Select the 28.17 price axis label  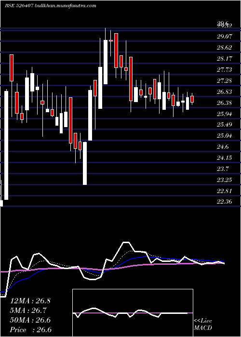pyautogui.click(x=225, y=58)
